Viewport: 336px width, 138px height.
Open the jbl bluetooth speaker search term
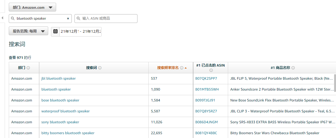tap(58, 79)
